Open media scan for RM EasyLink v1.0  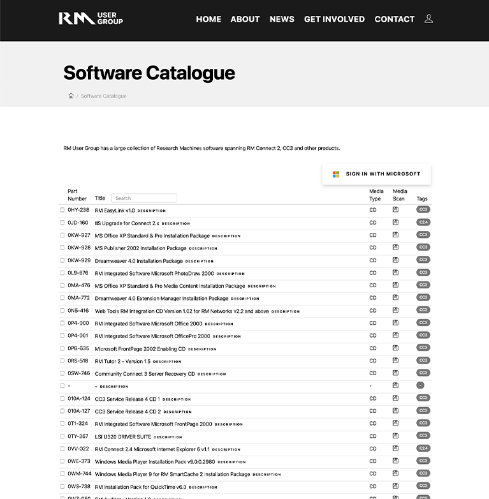pos(395,209)
